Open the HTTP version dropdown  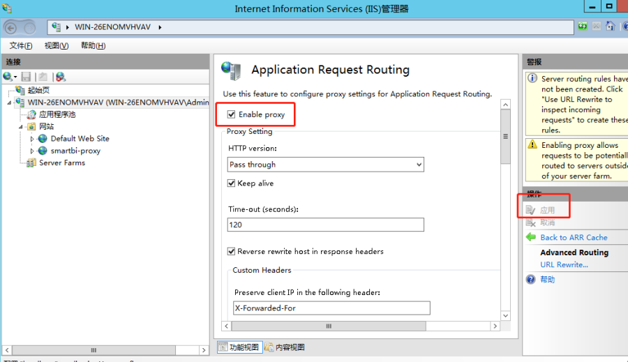[325, 165]
